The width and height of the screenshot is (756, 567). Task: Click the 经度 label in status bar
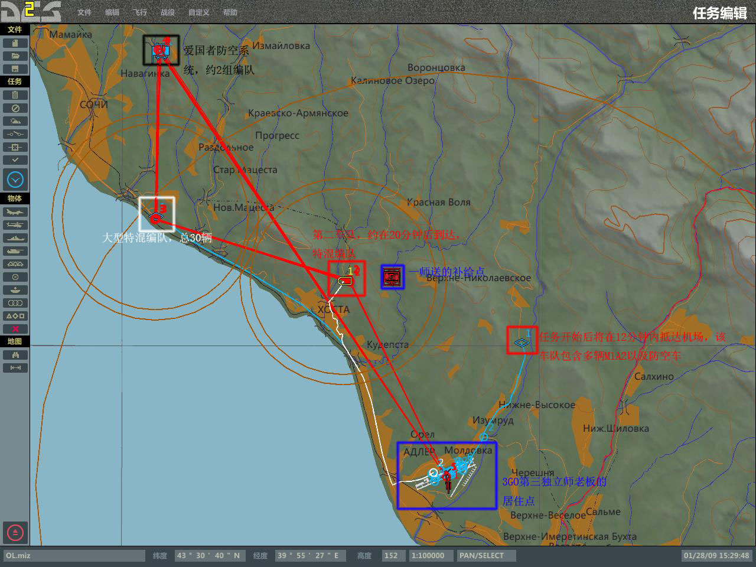pos(260,556)
